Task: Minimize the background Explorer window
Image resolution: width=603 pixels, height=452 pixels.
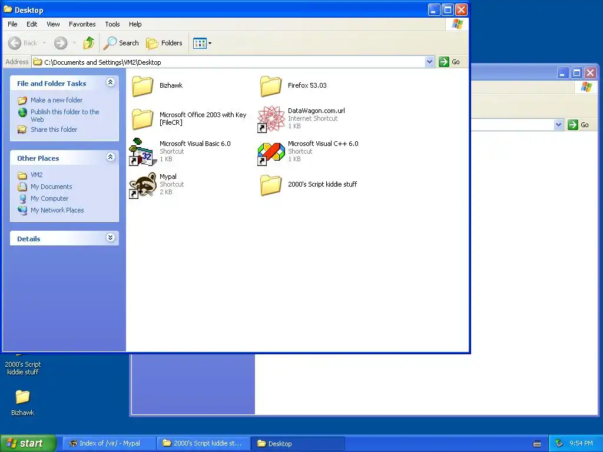Action: click(563, 72)
